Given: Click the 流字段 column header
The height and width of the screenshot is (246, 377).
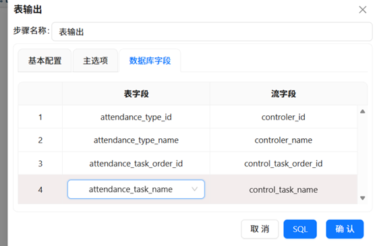Looking at the screenshot, I should click(283, 94).
